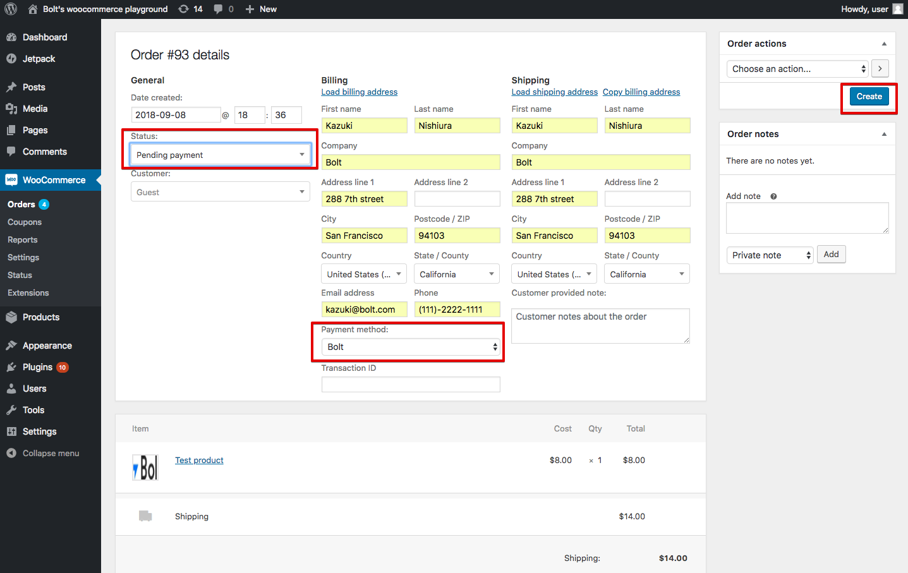Open the Customer dropdown showing Guest
This screenshot has width=908, height=573.
[221, 192]
